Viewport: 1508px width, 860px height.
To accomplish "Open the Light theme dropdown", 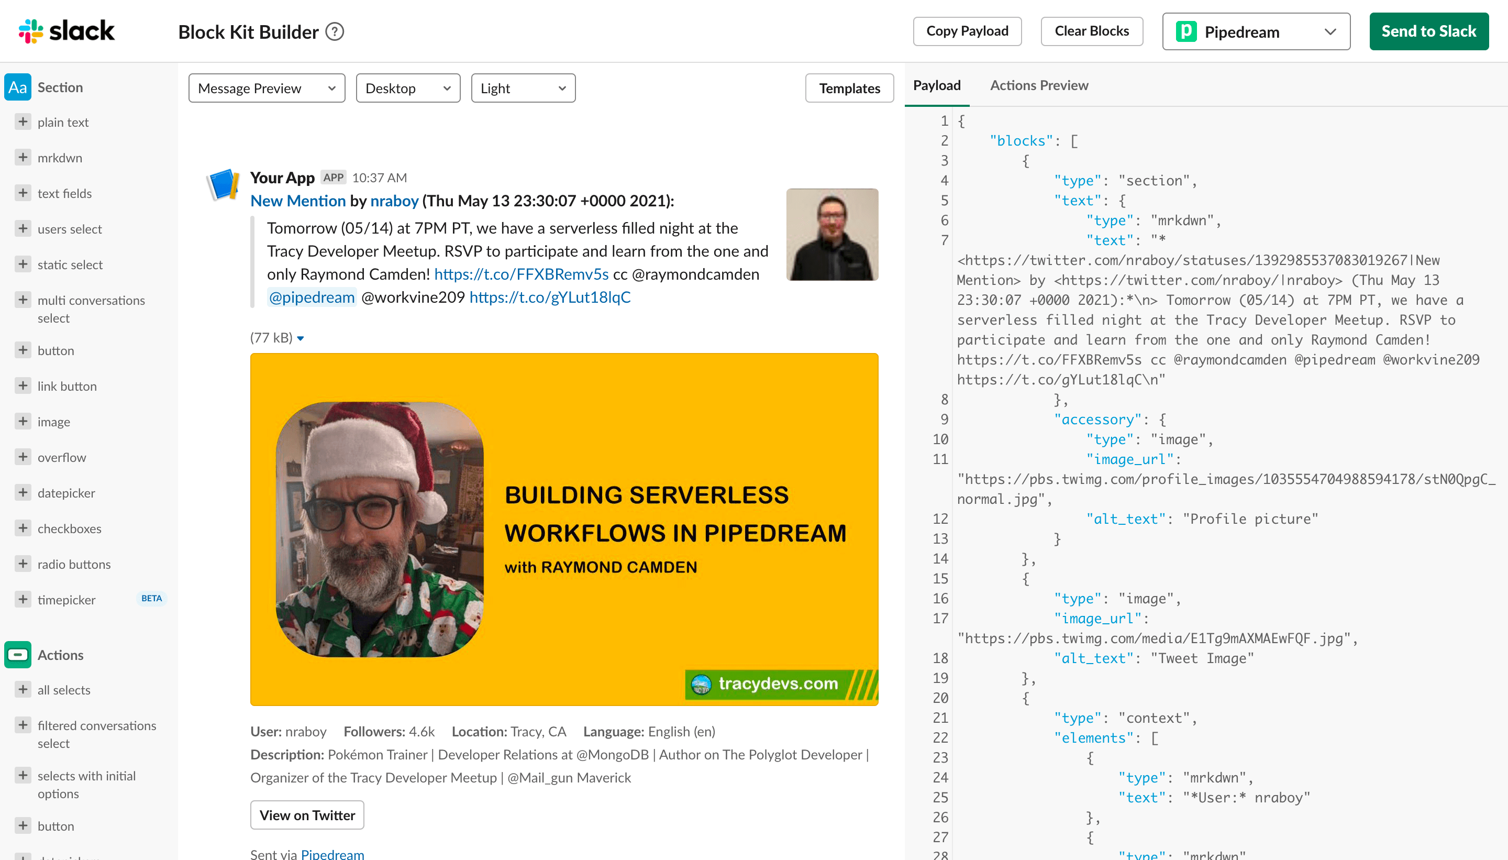I will point(523,88).
